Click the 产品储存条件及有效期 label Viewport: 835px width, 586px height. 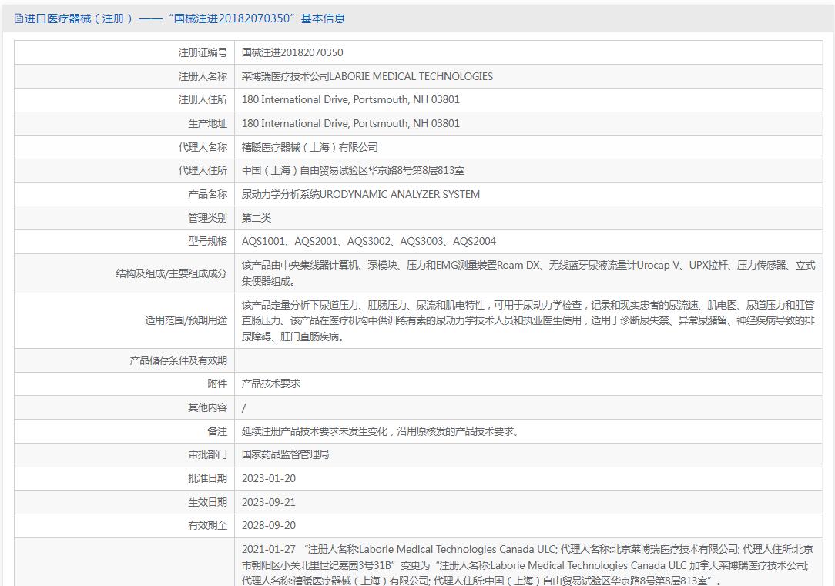[179, 360]
